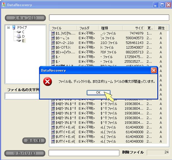Sort by the フォルダ column header
This screenshot has height=160, width=172.
(88, 28)
